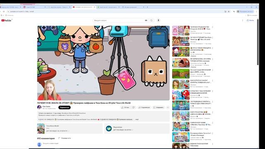Share the video via Поделиться
Screen dimensions: 265x149
click(x=144, y=108)
